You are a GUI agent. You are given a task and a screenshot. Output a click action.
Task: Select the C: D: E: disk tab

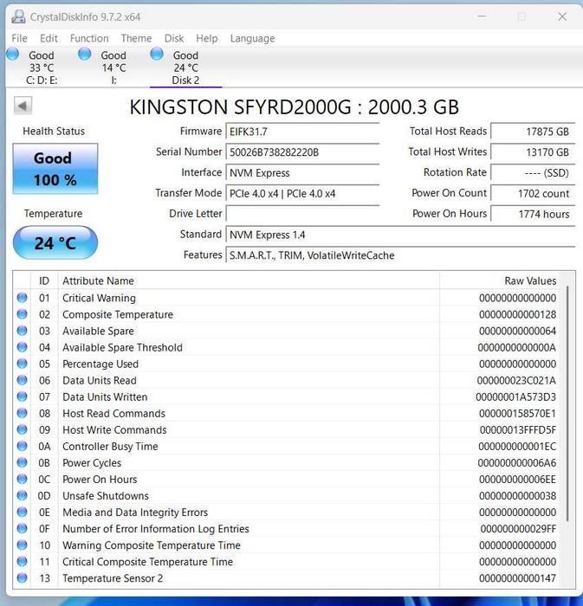click(x=42, y=68)
